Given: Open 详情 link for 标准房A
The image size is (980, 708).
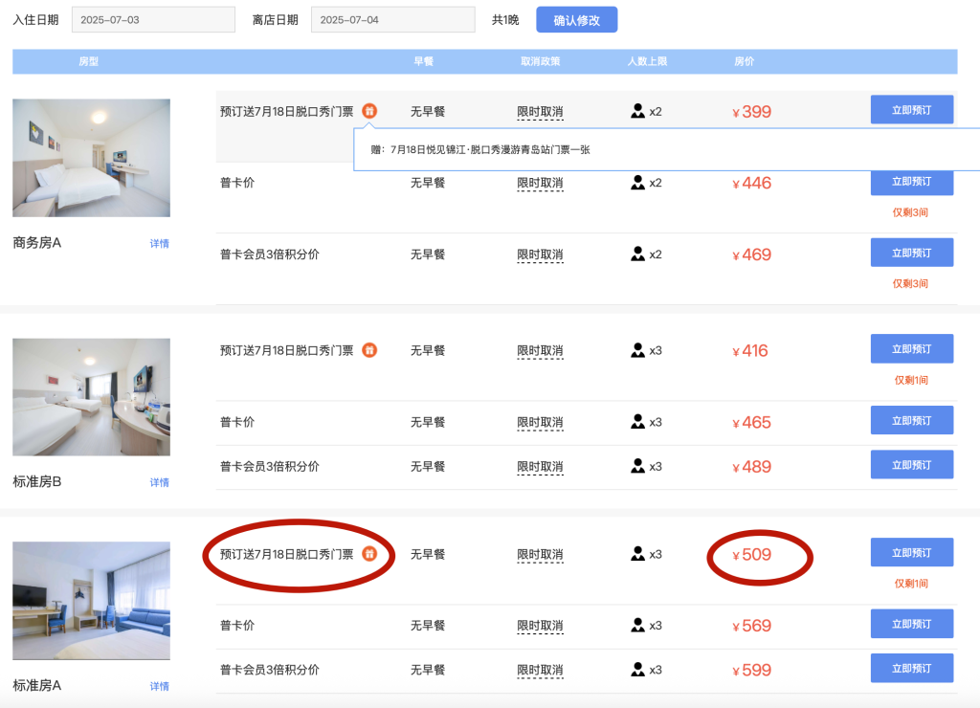Looking at the screenshot, I should (x=159, y=686).
